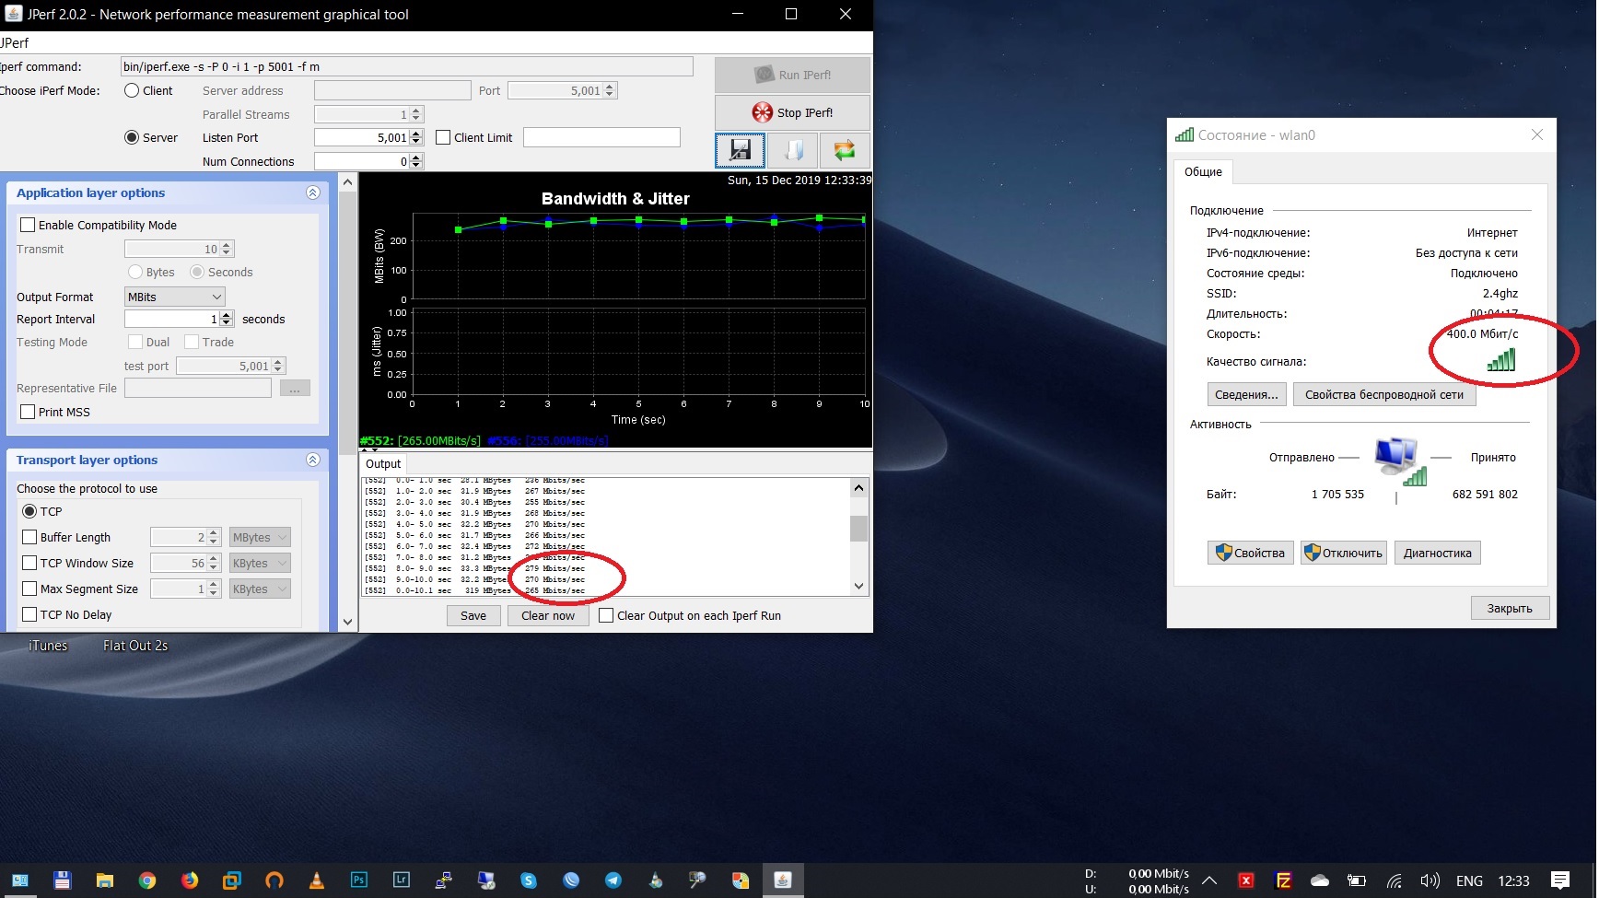The width and height of the screenshot is (1599, 921).
Task: Toggle the Print MSS checkbox
Action: [28, 412]
